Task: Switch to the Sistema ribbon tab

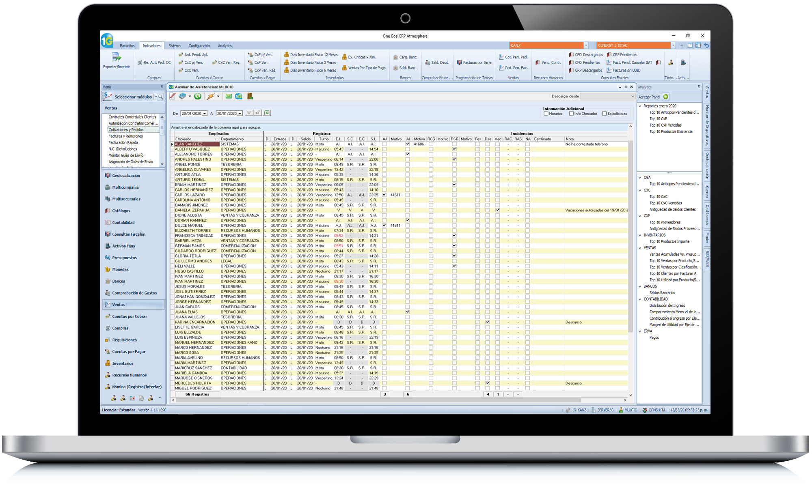Action: click(x=175, y=46)
